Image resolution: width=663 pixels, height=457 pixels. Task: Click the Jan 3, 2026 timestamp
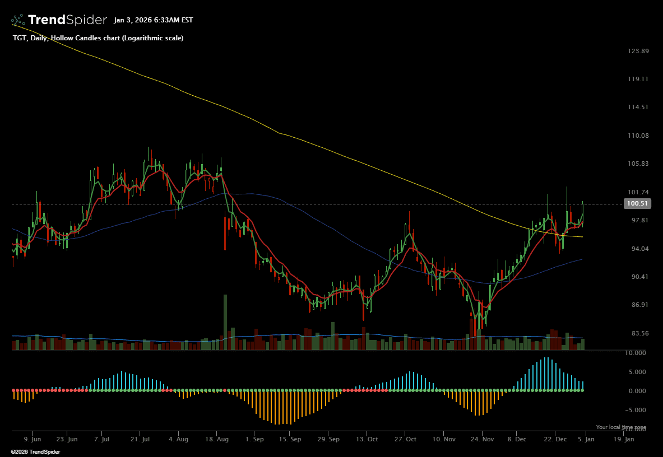[x=153, y=20]
